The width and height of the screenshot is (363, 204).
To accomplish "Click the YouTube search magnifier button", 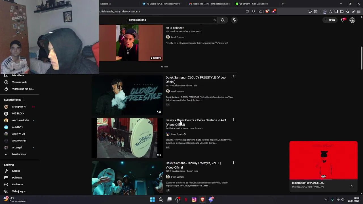I will (223, 20).
